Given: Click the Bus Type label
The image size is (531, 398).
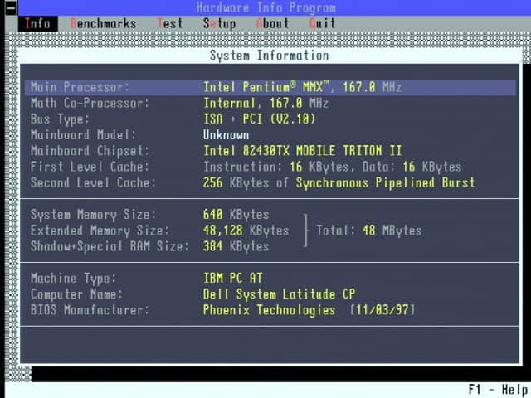Looking at the screenshot, I should pyautogui.click(x=60, y=119).
